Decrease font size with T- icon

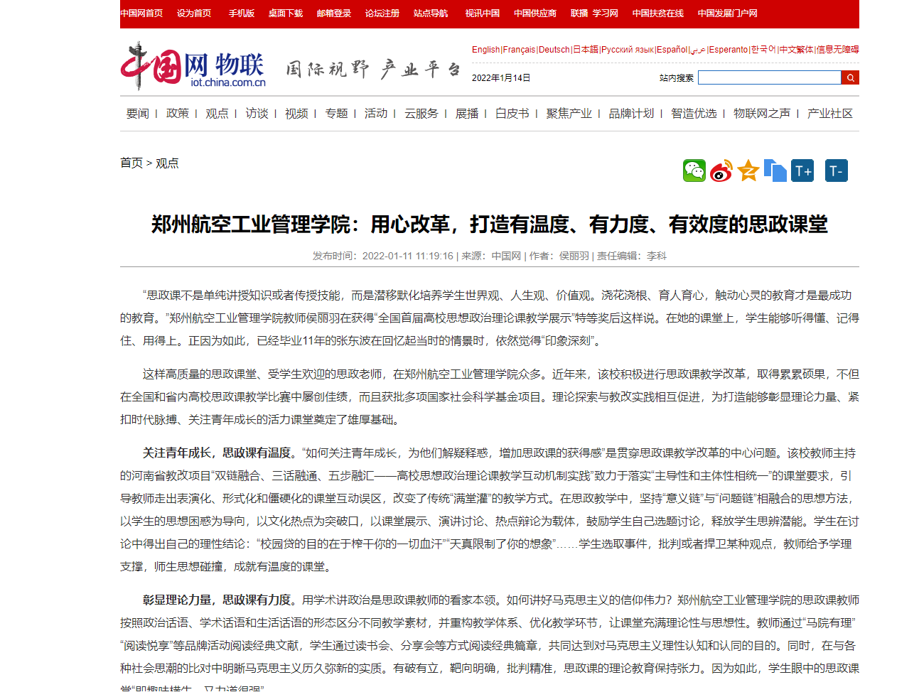click(x=837, y=171)
